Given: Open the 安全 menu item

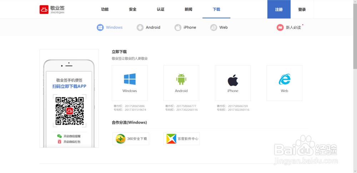Looking at the screenshot, I should [132, 10].
